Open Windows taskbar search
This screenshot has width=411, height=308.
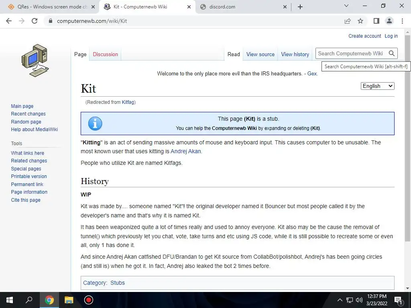point(29,300)
